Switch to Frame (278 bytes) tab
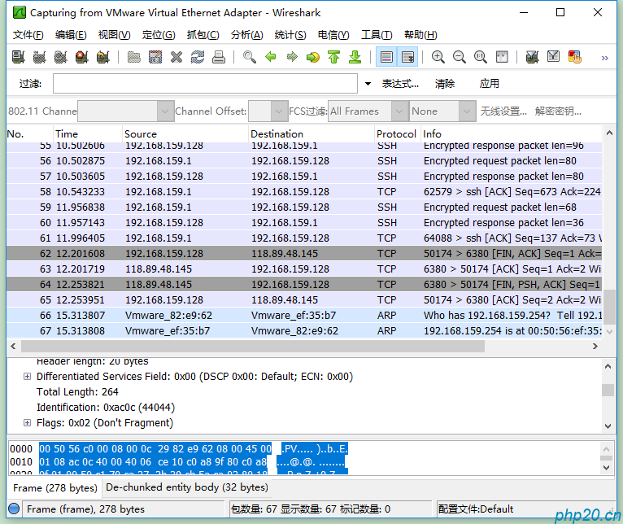The image size is (623, 524). click(x=54, y=488)
